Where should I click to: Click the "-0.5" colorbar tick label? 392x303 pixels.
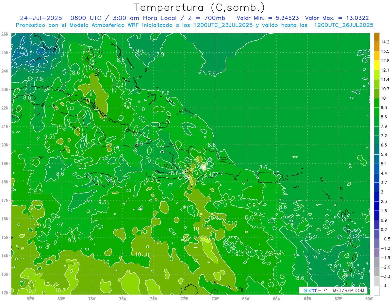(x=385, y=239)
